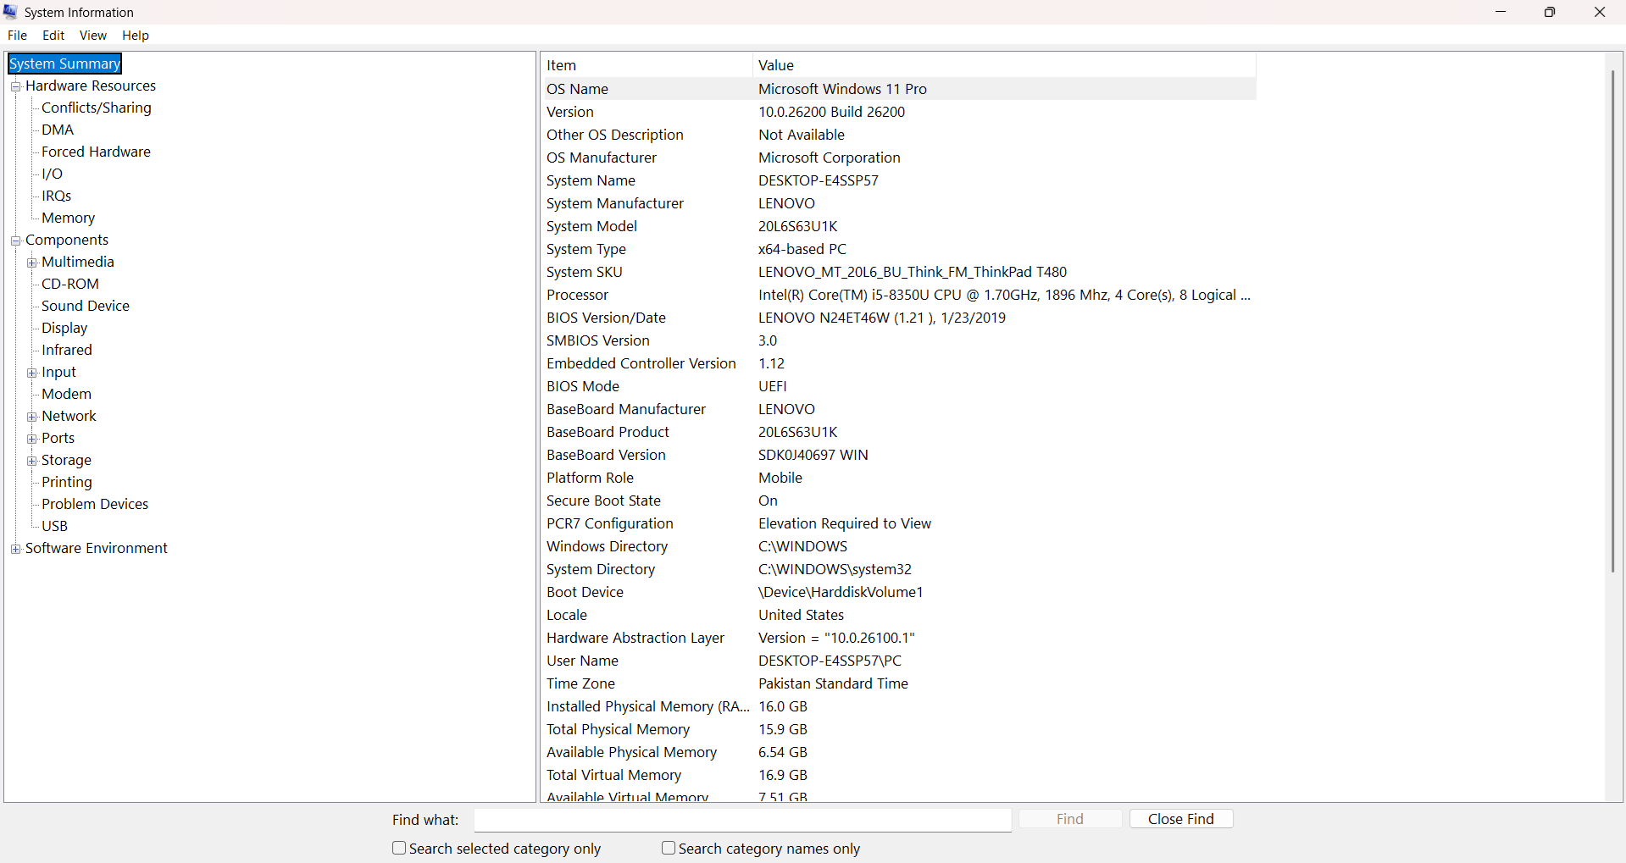Screen dimensions: 1626x863
Task: Open the Edit menu
Action: [53, 36]
